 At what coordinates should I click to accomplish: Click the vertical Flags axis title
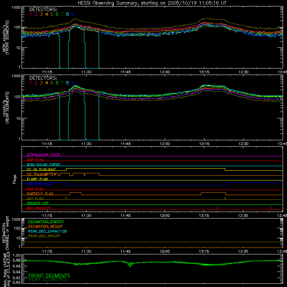coord(15,179)
